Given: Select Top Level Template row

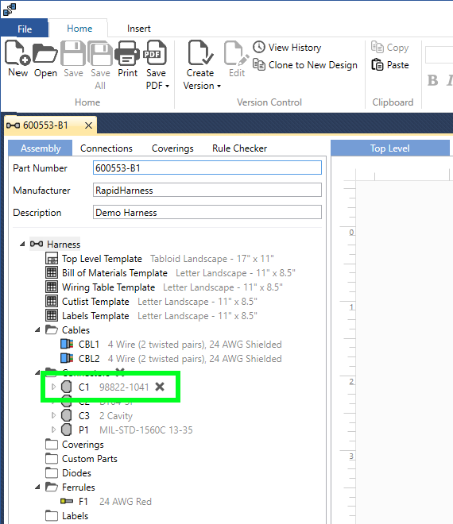Looking at the screenshot, I should pyautogui.click(x=160, y=259).
